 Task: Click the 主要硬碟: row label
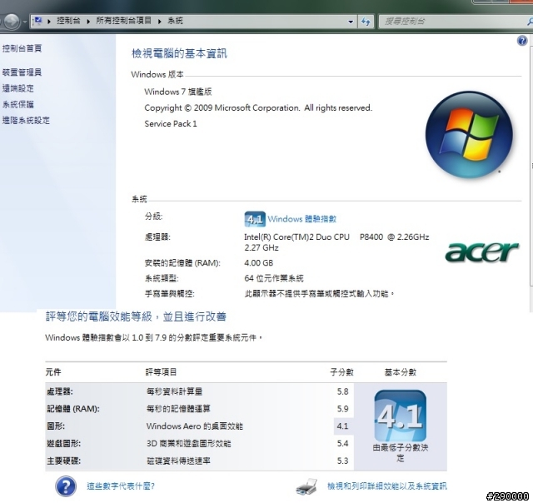[x=63, y=461]
